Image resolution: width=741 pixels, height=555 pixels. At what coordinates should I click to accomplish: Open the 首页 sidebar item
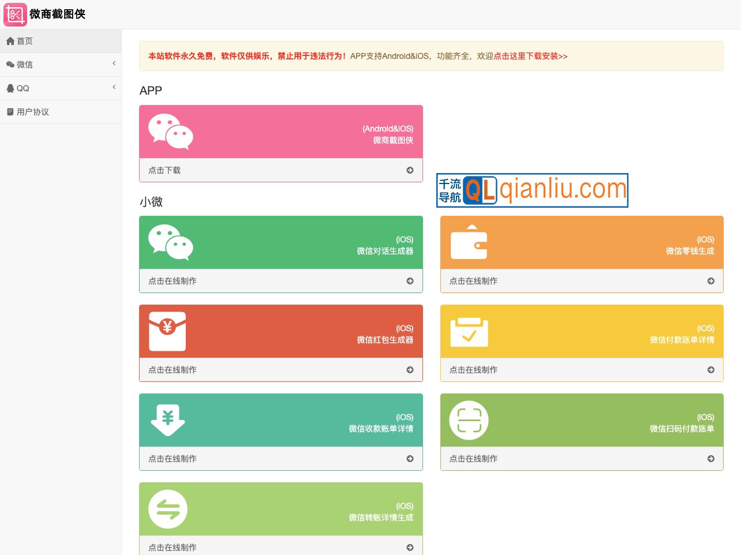pyautogui.click(x=24, y=41)
